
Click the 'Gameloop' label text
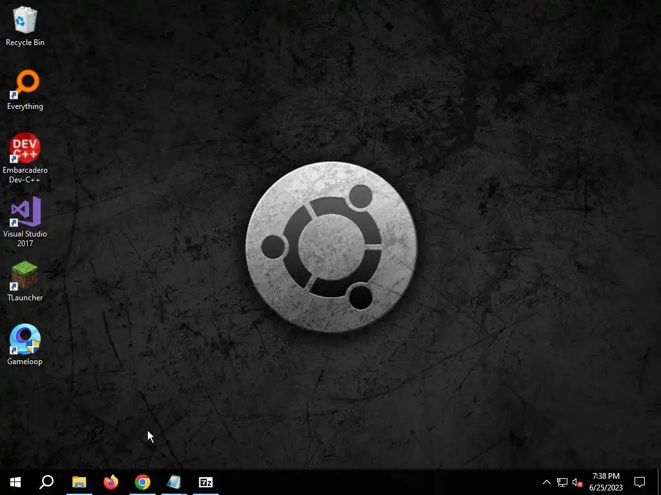[25, 362]
